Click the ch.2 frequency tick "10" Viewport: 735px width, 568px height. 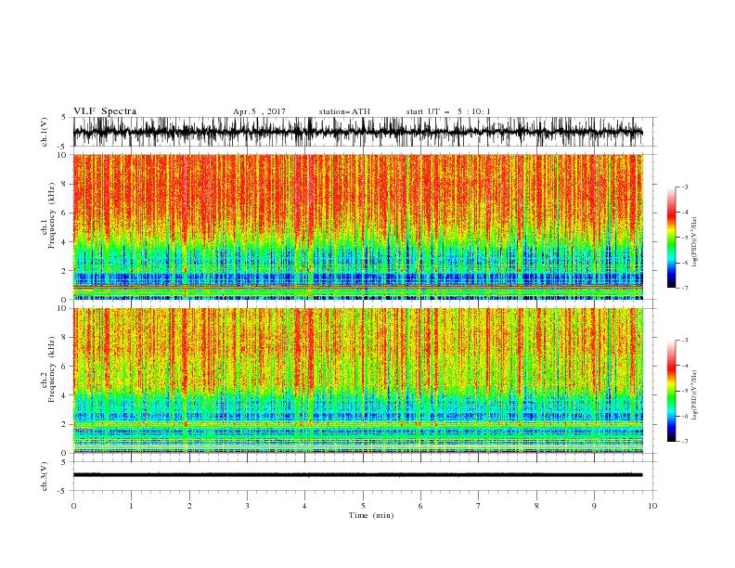62,308
